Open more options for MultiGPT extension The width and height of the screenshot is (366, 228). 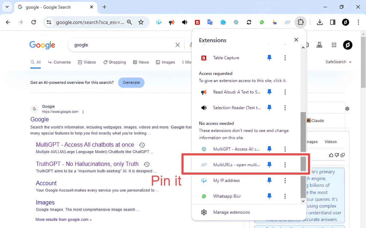(x=285, y=149)
